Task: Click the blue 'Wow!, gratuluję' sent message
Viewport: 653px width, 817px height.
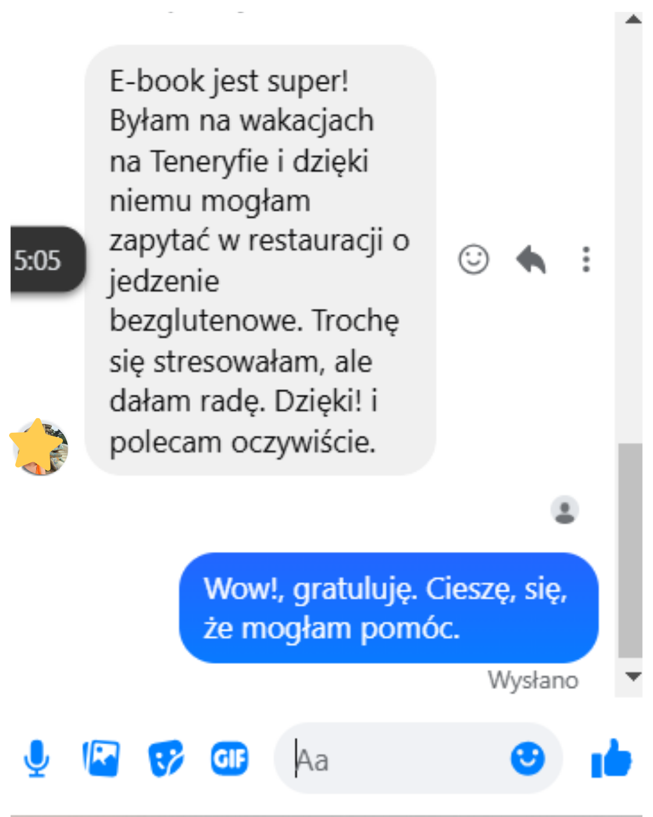Action: [389, 608]
